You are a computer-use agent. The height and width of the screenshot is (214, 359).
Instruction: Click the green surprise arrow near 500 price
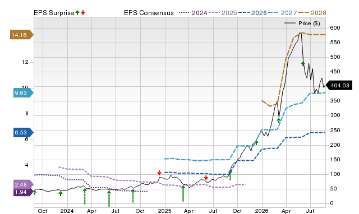303,63
